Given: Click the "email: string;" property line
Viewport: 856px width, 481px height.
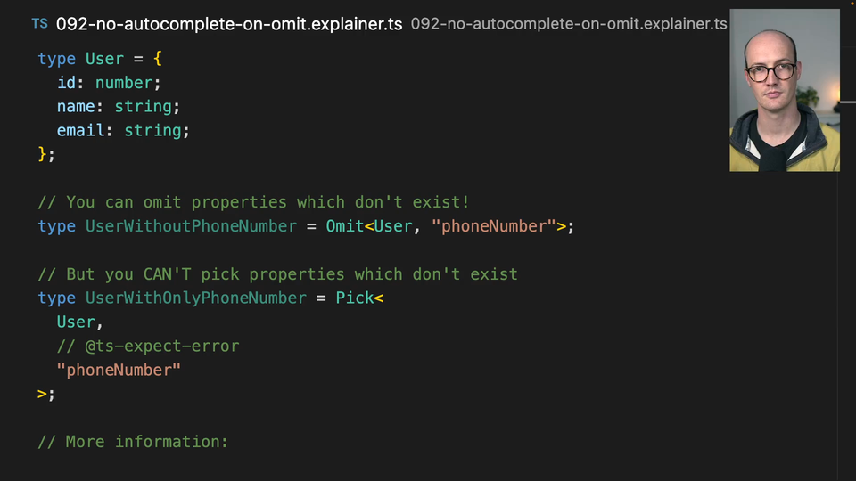Looking at the screenshot, I should pos(123,131).
